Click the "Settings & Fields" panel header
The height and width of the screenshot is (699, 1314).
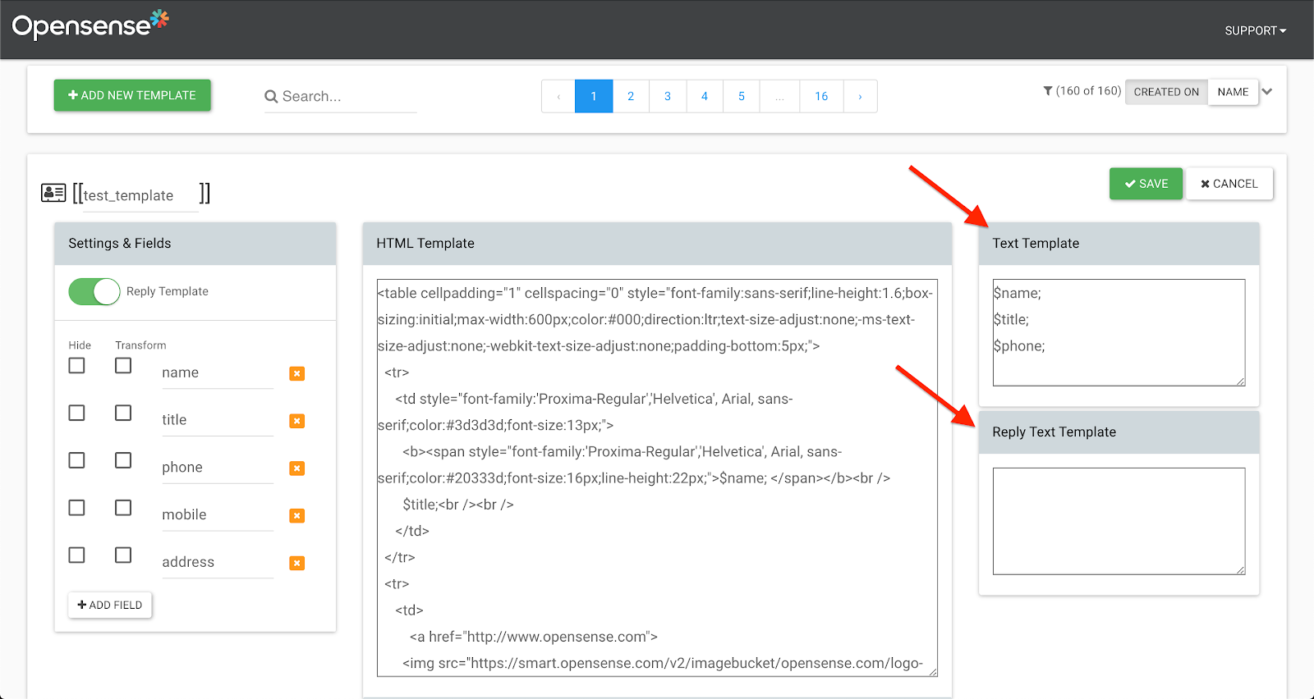tap(195, 244)
